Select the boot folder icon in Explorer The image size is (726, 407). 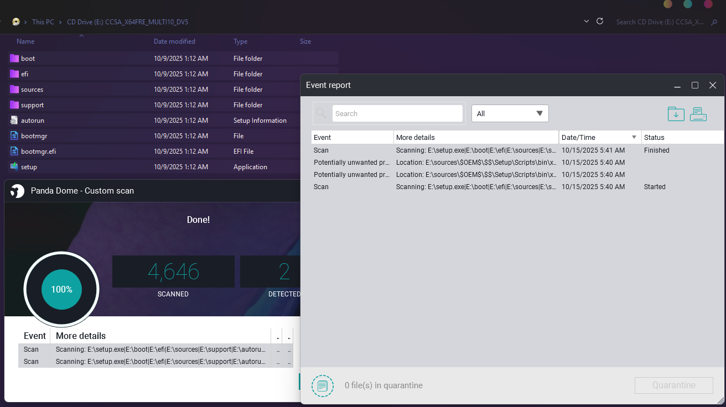(14, 58)
